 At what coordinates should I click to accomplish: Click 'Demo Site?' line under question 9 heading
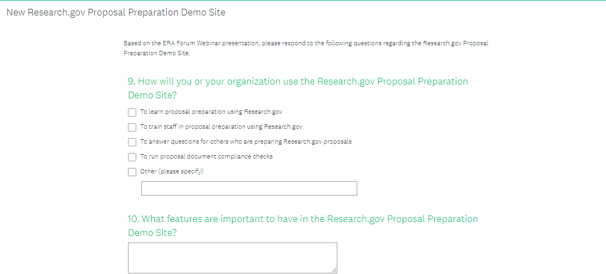(152, 95)
